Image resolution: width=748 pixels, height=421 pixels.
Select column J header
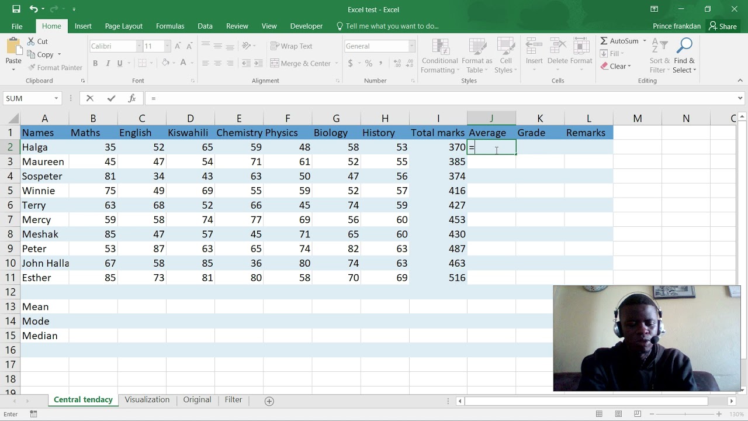pyautogui.click(x=491, y=118)
